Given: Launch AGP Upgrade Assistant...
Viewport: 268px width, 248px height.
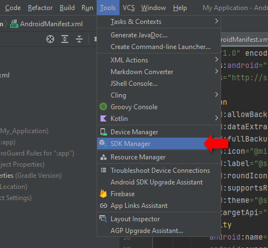Looking at the screenshot, I should 159,231.
